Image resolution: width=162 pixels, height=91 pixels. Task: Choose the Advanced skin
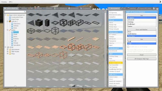coord(142,20)
